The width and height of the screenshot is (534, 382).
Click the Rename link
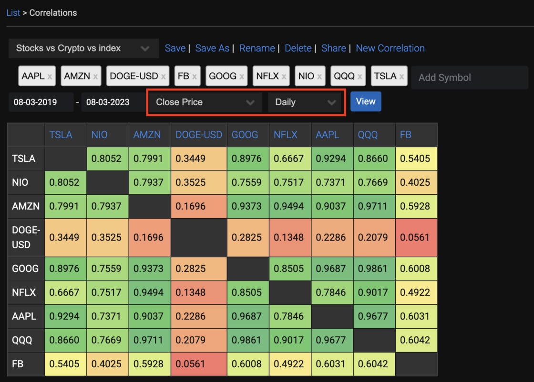tap(257, 48)
